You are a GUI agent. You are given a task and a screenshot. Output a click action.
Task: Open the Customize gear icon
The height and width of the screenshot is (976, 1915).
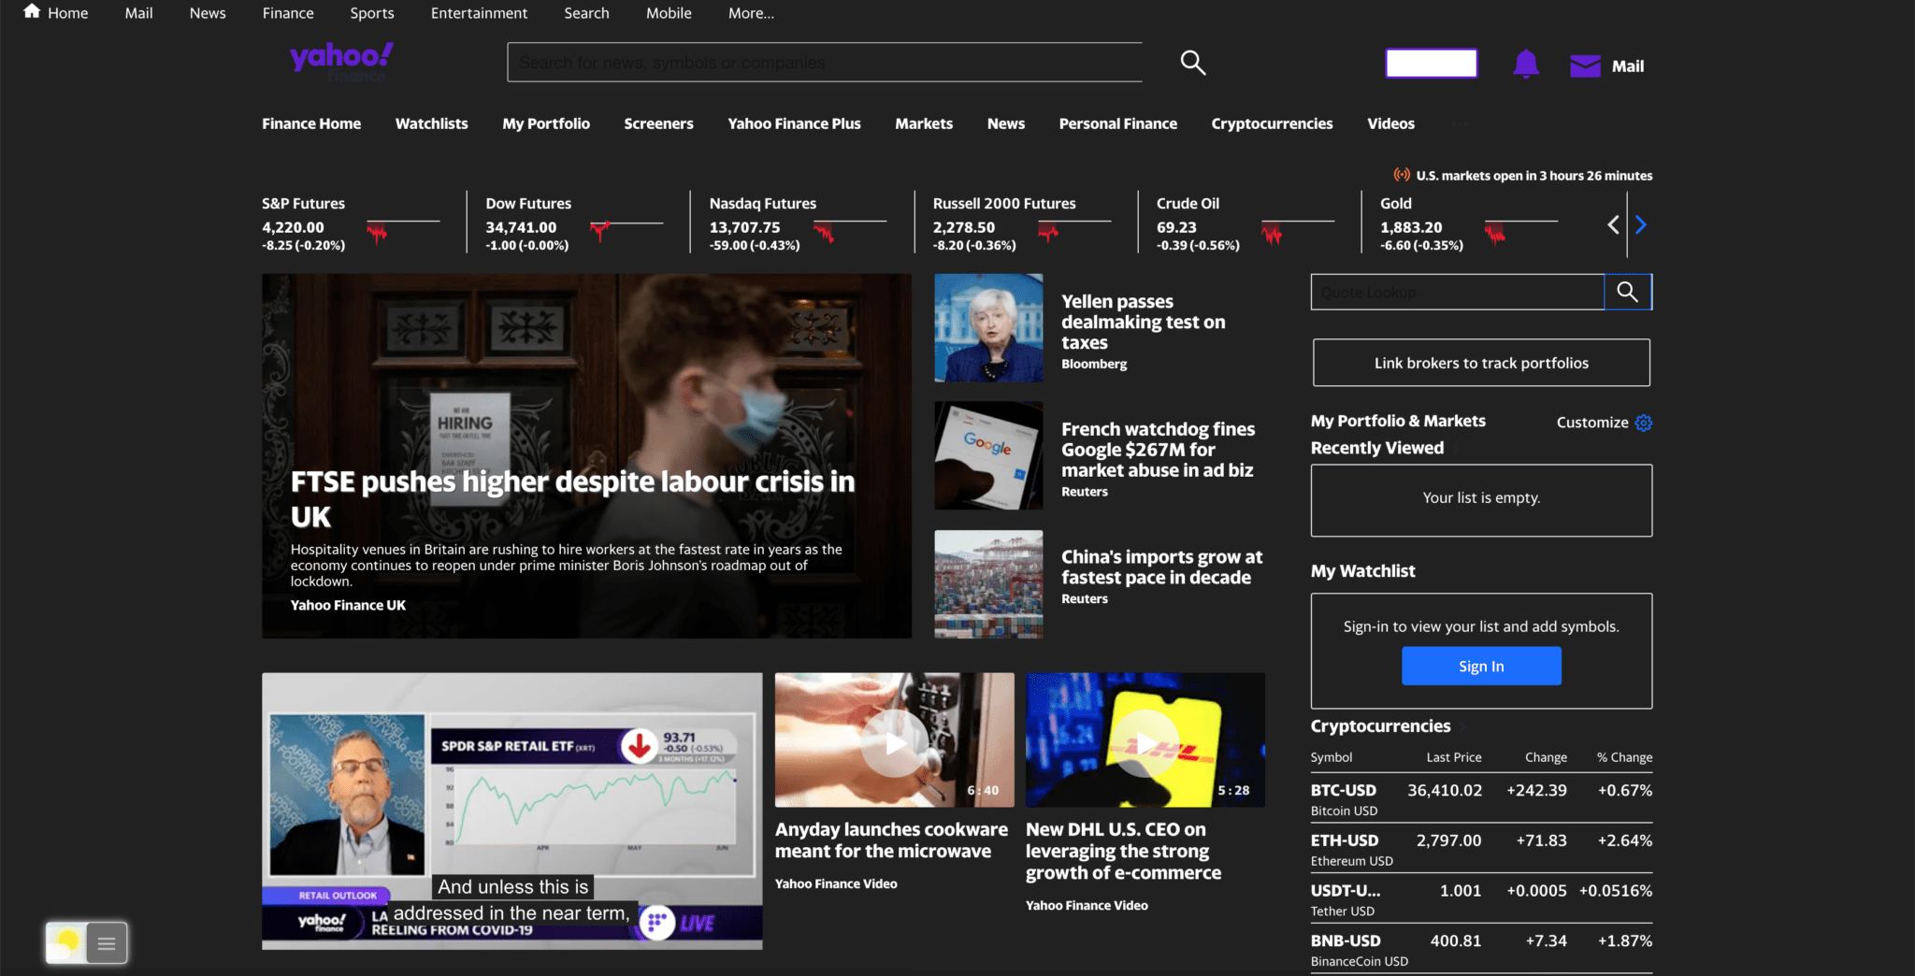1644,423
